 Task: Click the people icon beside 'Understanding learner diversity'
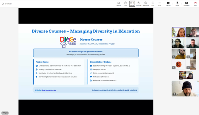click(37, 66)
